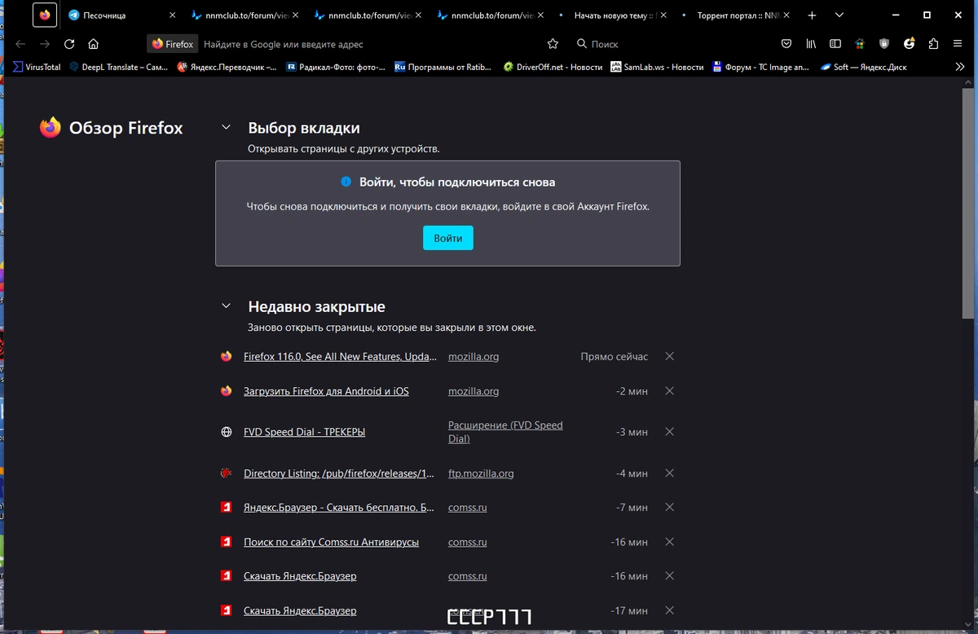
Task: Go to the Home page
Action: (x=94, y=44)
